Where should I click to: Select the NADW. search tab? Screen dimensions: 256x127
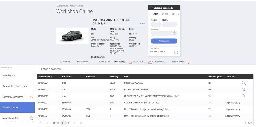(155, 14)
